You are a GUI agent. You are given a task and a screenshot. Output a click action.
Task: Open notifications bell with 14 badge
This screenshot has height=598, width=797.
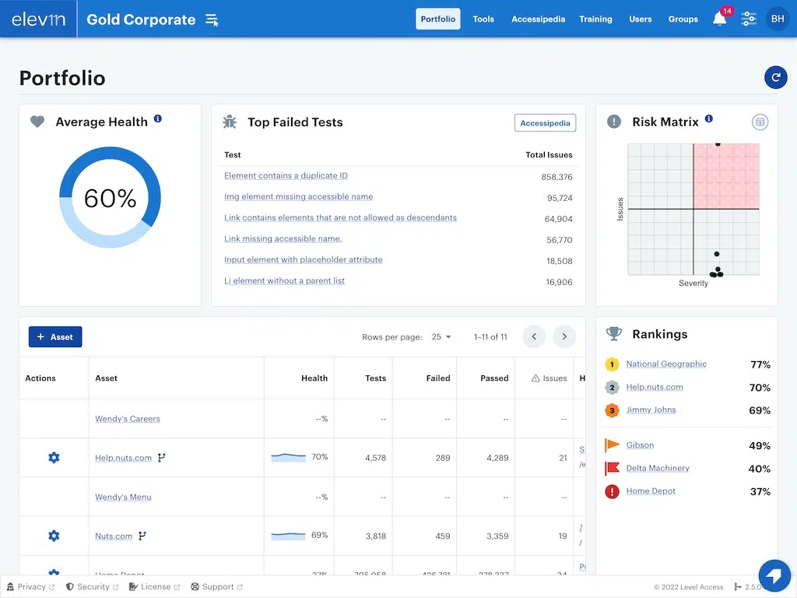tap(720, 19)
